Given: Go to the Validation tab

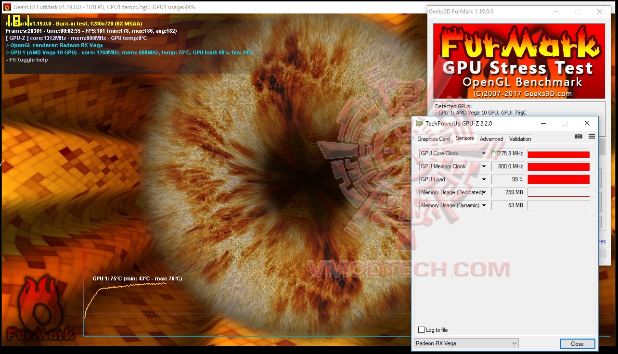Looking at the screenshot, I should [520, 139].
